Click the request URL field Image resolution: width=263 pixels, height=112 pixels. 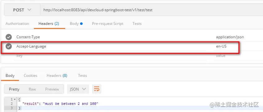(x=152, y=10)
